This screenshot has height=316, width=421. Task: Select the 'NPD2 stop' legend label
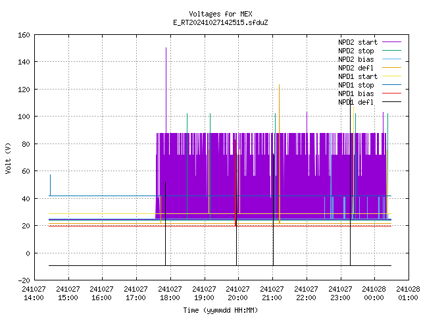(356, 51)
